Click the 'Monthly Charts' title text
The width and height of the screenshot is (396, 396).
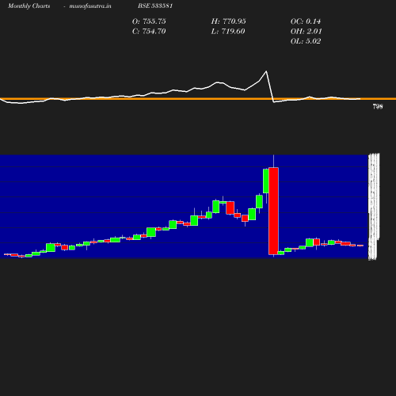click(29, 6)
